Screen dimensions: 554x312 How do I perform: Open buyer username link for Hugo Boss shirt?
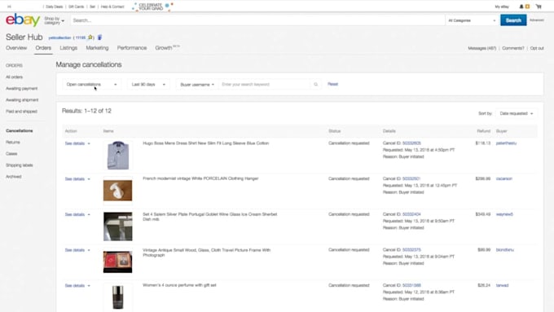point(506,143)
